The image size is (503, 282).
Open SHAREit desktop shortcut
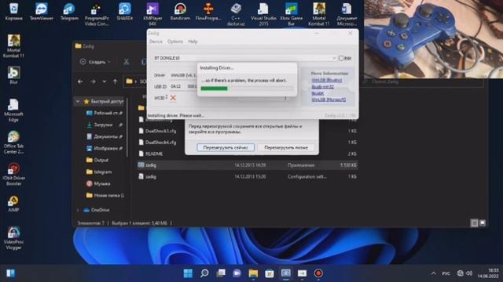[x=125, y=12]
